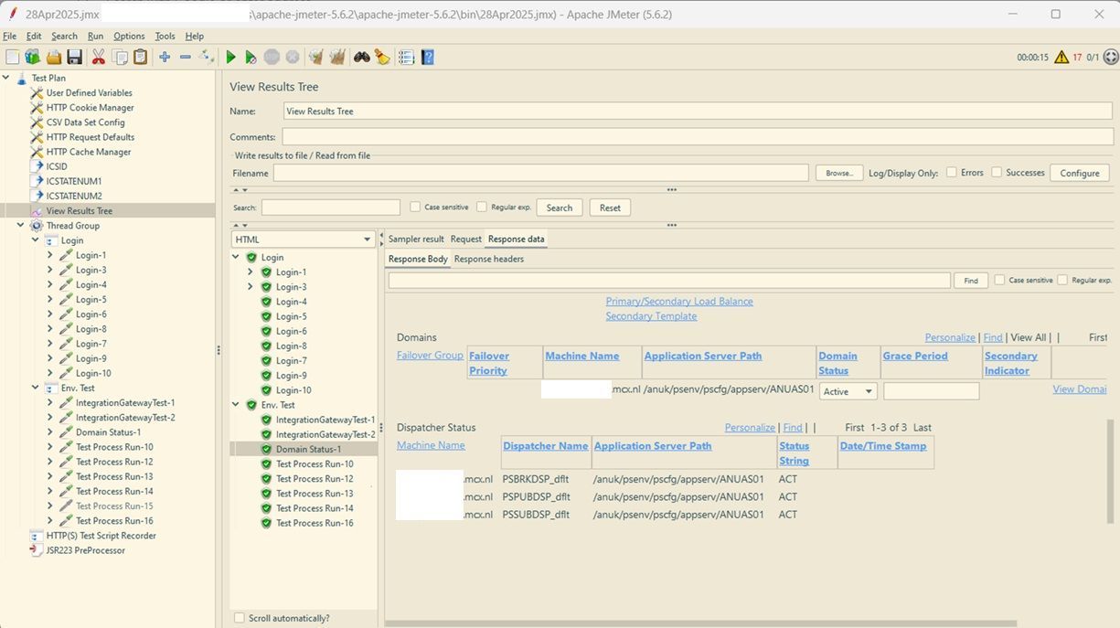
Task: Click the Browse... button
Action: click(838, 173)
